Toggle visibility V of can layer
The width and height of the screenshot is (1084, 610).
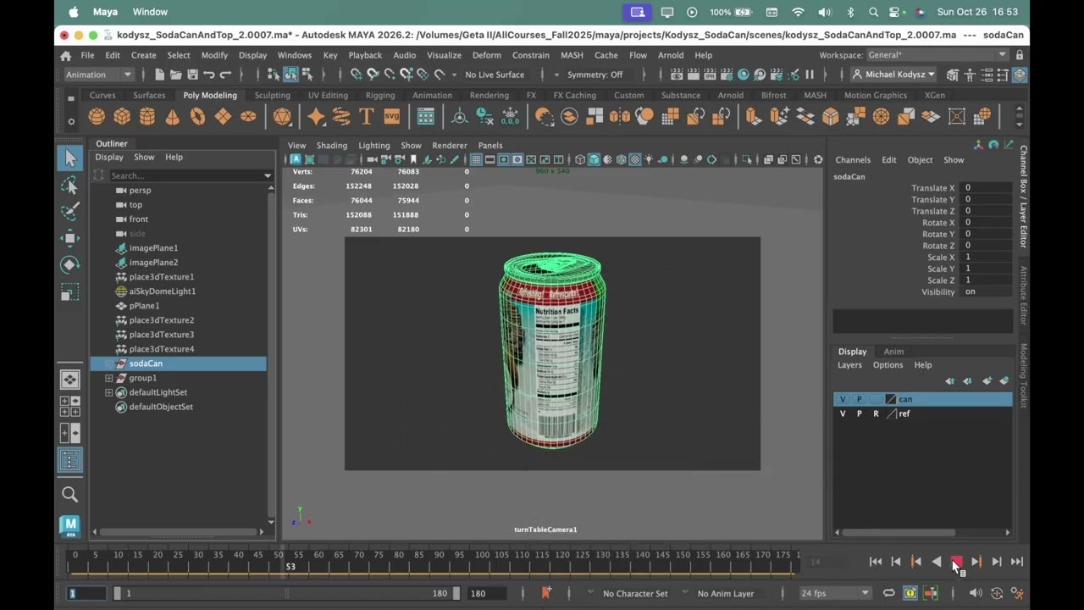(843, 399)
